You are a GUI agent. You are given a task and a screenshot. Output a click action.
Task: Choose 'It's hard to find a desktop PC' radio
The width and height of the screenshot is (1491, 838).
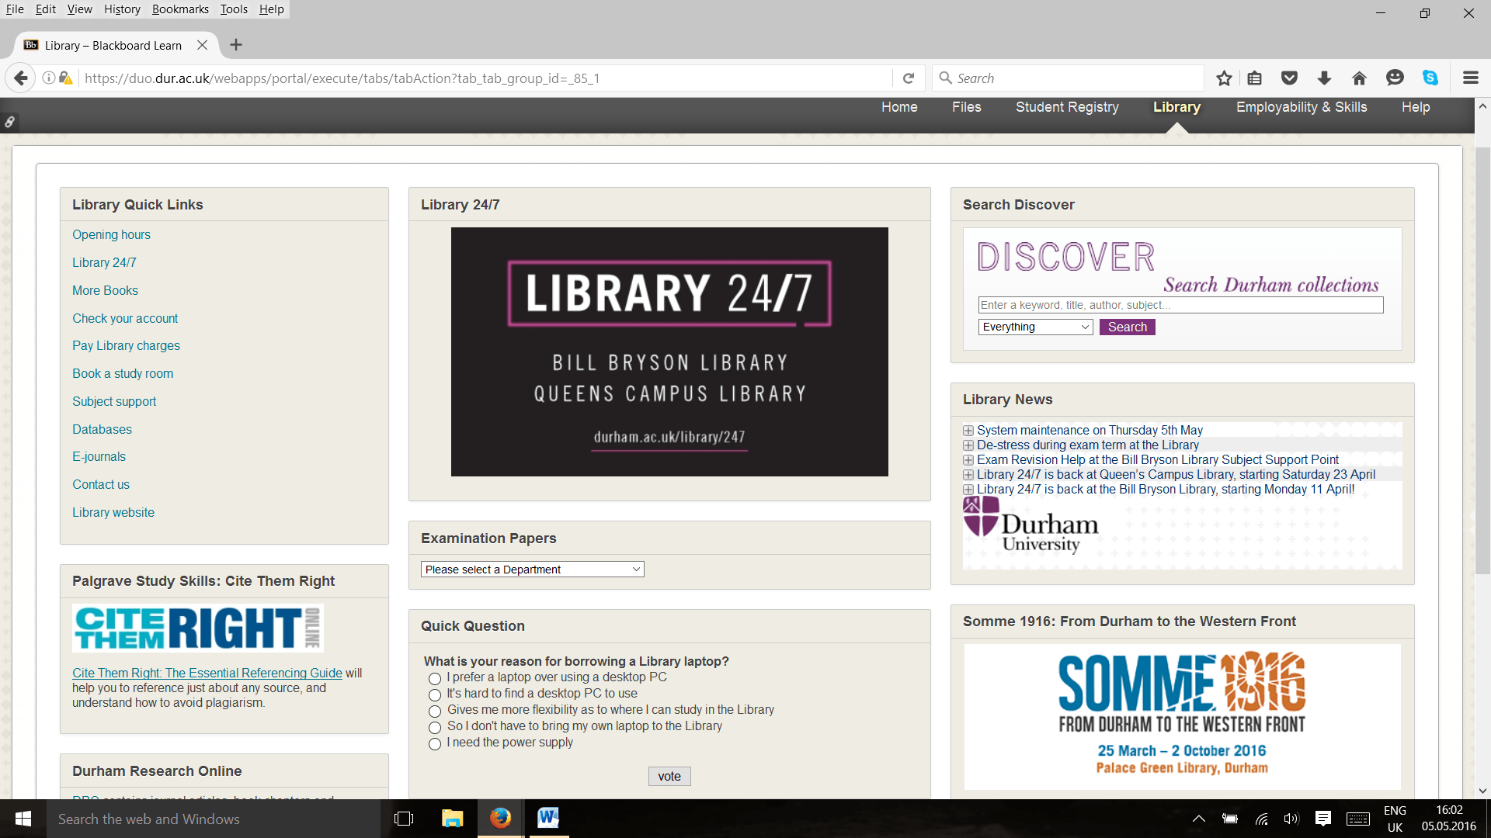[x=435, y=694]
